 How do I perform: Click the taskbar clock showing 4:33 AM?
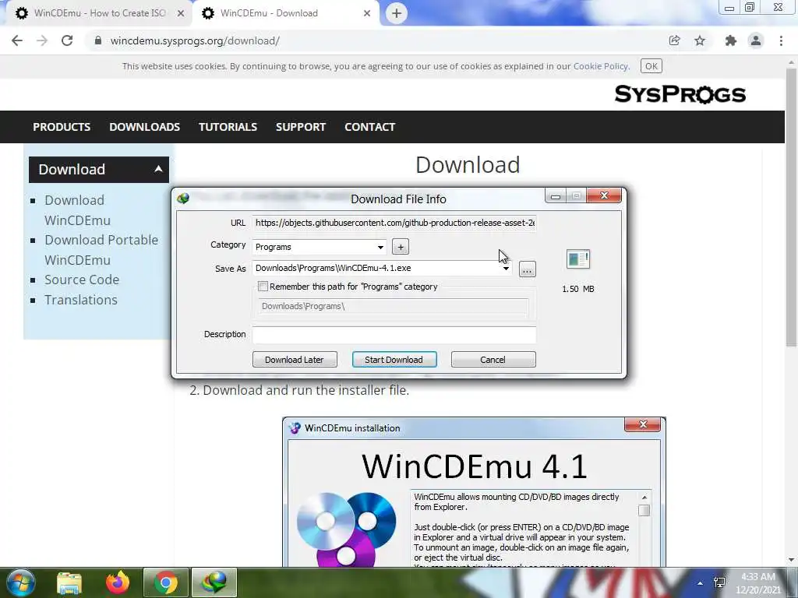pyautogui.click(x=758, y=583)
